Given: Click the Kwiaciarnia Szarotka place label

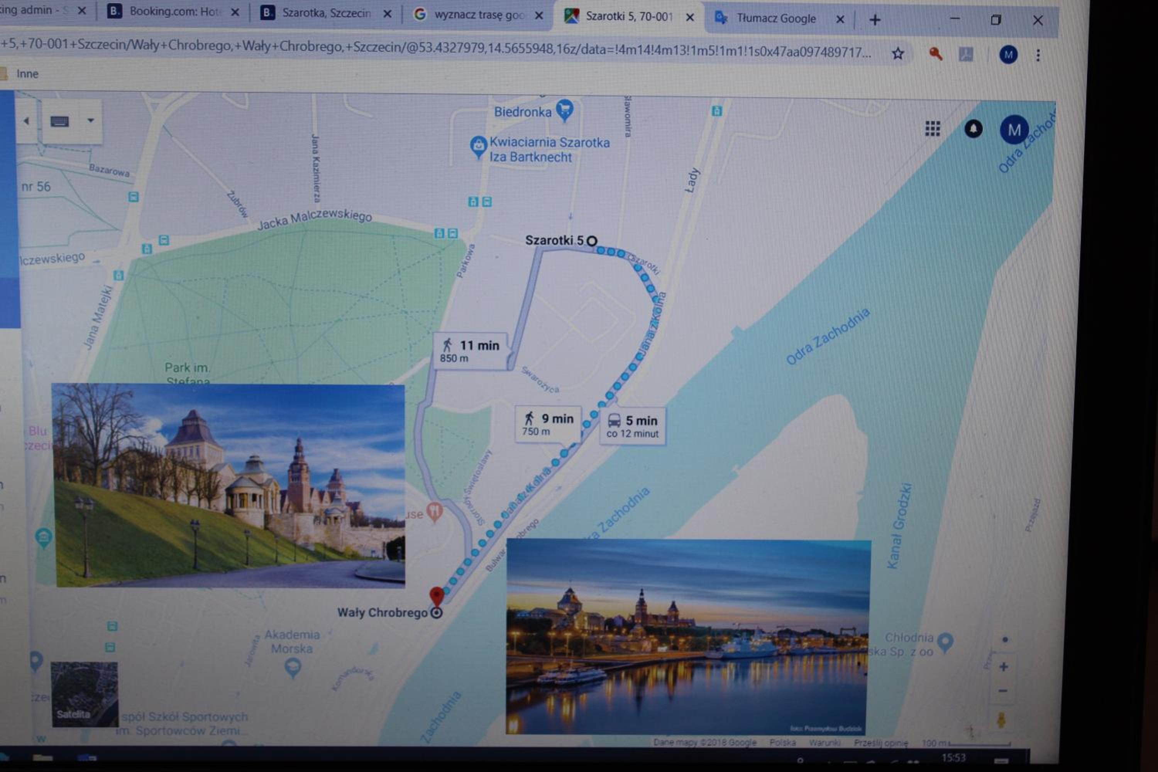Looking at the screenshot, I should [549, 149].
